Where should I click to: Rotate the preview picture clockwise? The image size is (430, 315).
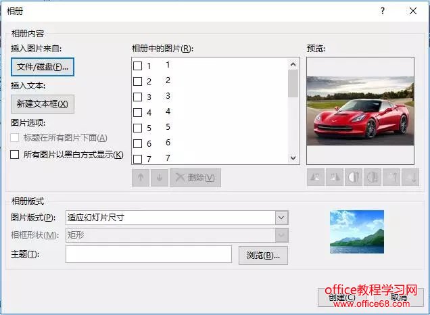tap(334, 177)
